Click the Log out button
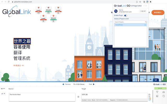This screenshot has width=167, height=104. point(143,11)
